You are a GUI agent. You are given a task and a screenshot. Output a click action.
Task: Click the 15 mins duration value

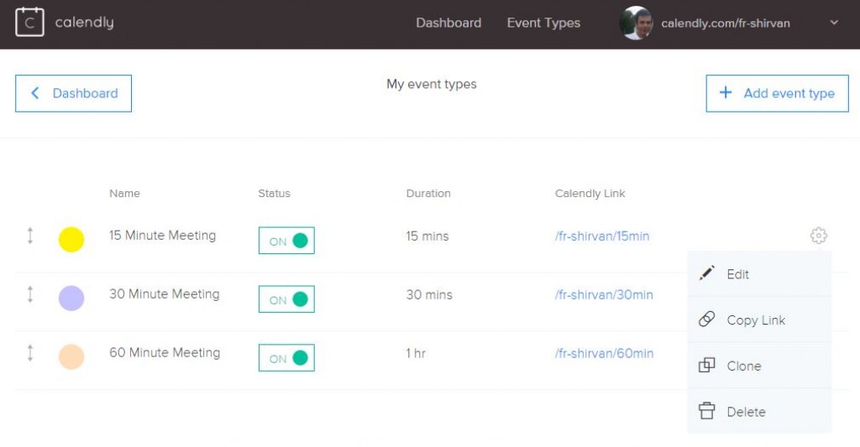(427, 236)
